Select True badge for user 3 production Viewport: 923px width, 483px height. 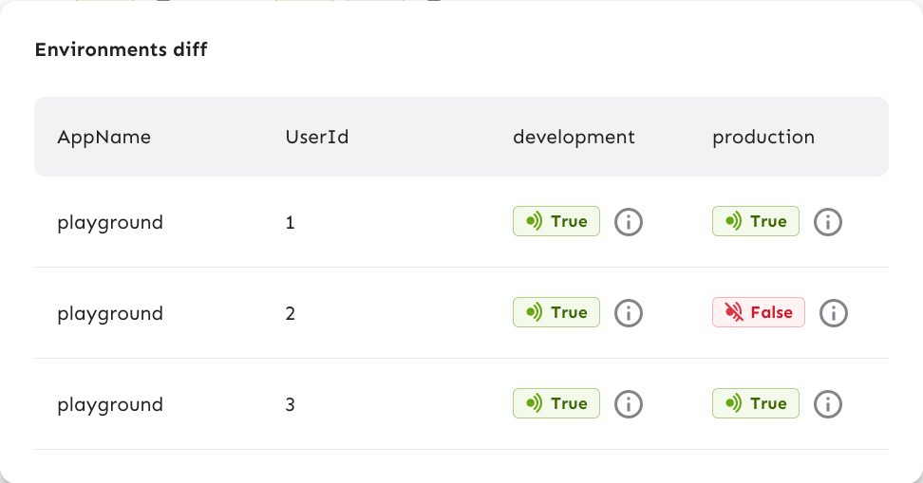[756, 403]
